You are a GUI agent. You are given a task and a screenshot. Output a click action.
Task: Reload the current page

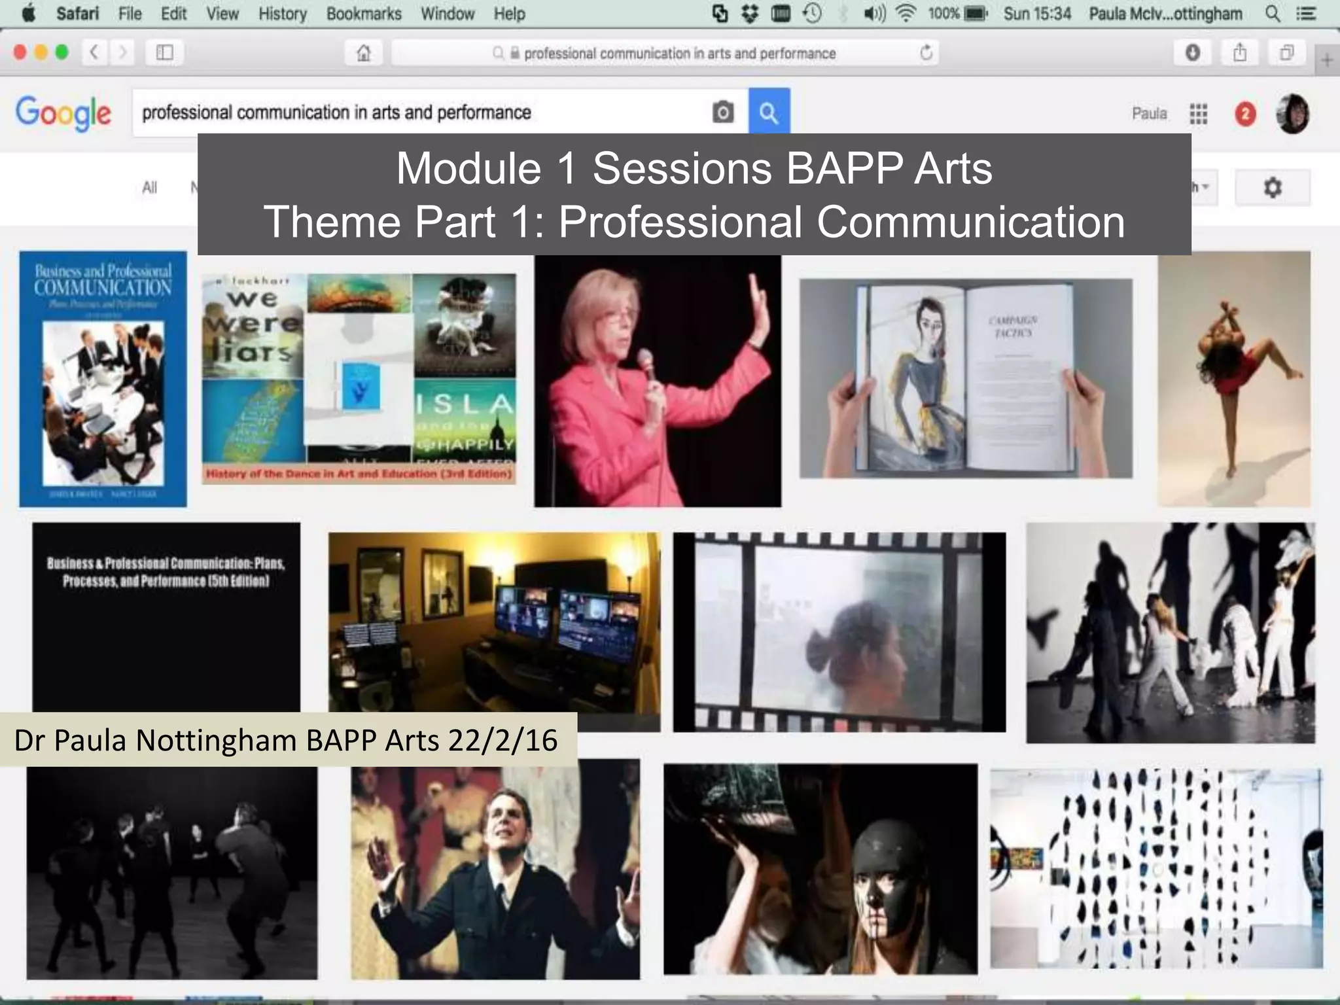[926, 53]
